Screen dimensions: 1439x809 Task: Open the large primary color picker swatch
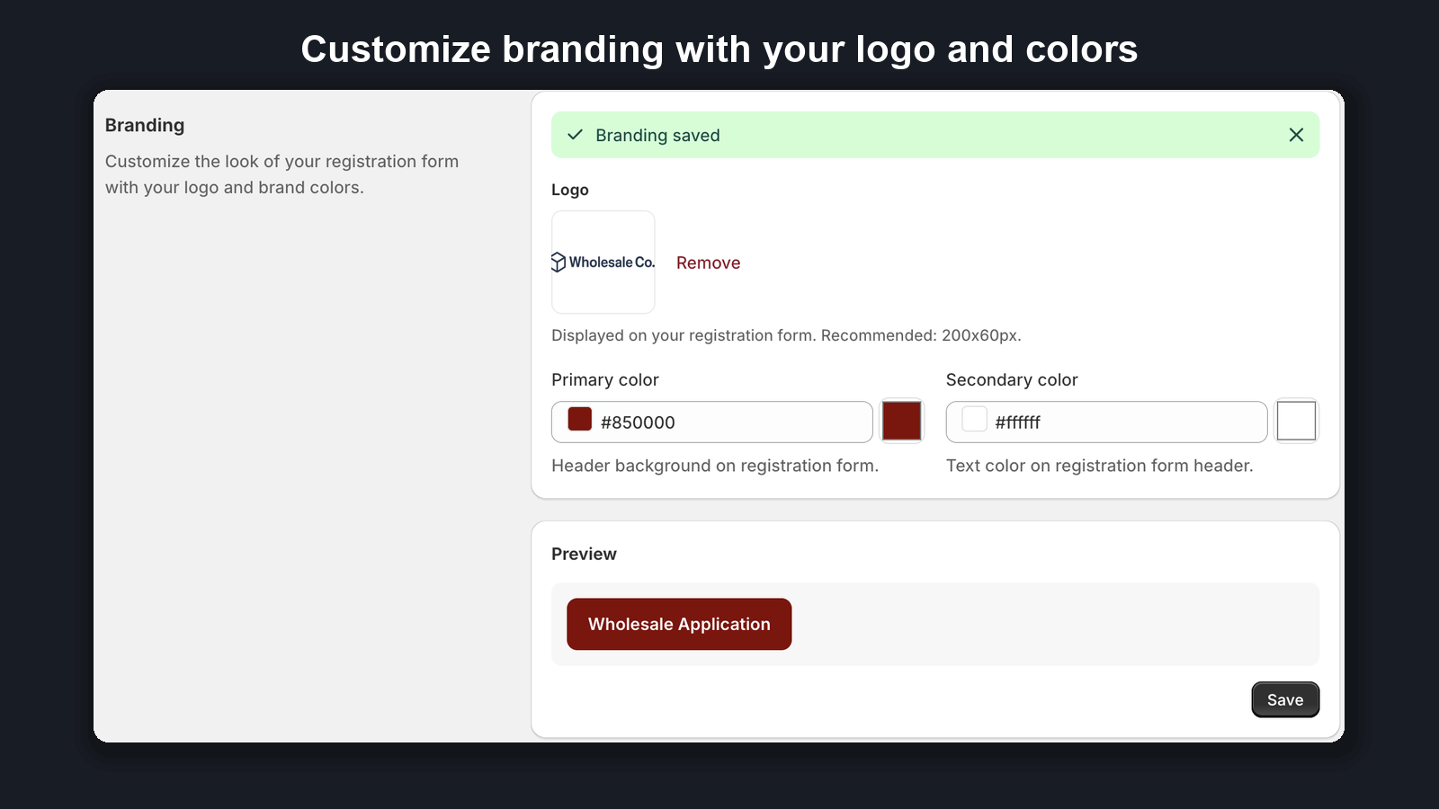click(902, 421)
